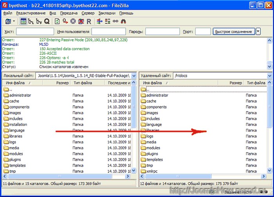Open the Передача menu
Screen dimensions: 274x197
pyautogui.click(x=69, y=13)
